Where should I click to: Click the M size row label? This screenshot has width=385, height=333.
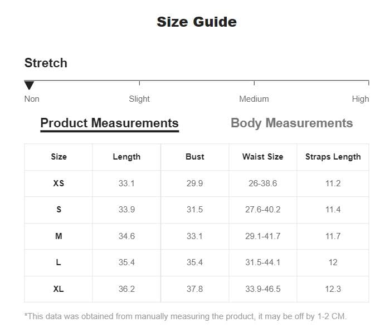(x=59, y=236)
